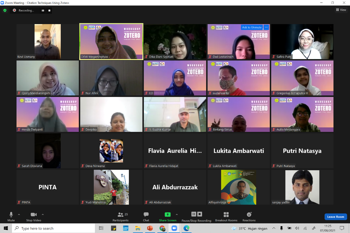Click the Qorry Meidianingsih name label
350x233 pixels.
click(x=36, y=93)
